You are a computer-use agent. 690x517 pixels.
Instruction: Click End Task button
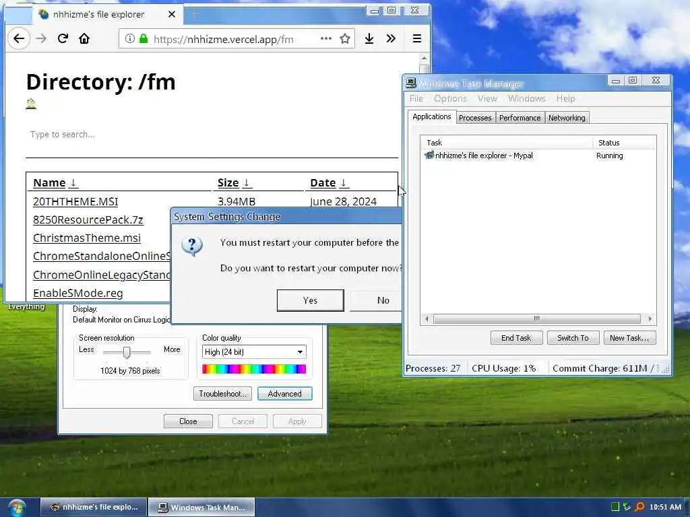pyautogui.click(x=516, y=338)
